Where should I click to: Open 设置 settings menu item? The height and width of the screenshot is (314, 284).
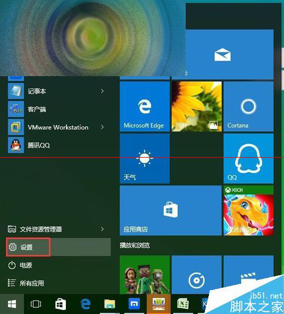59,247
